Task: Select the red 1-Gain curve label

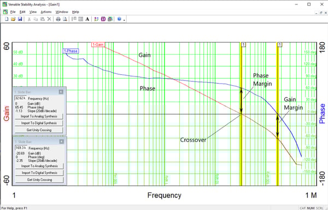Action: [x=98, y=44]
